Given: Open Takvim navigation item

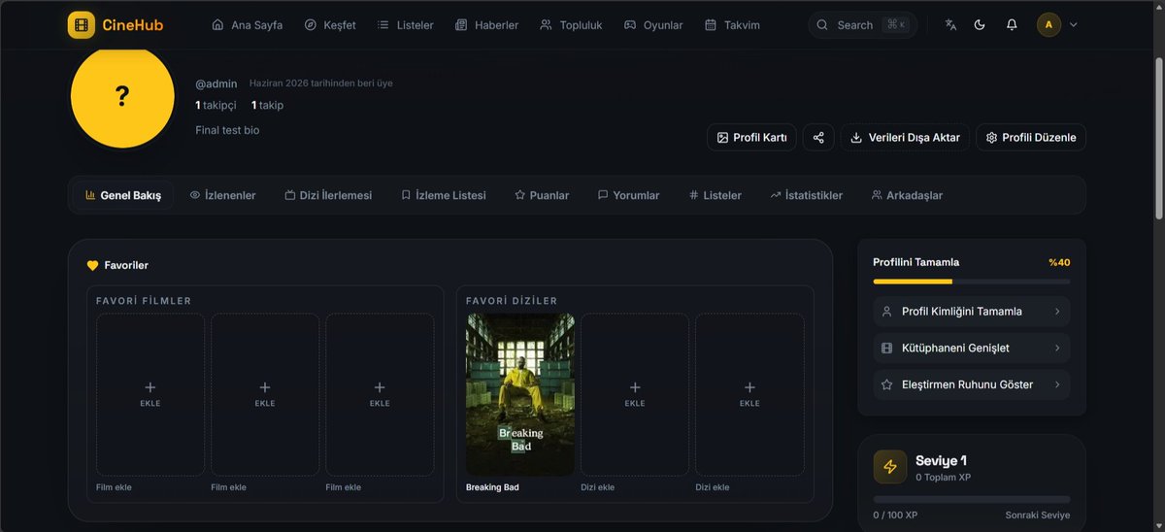Looking at the screenshot, I should click(732, 24).
